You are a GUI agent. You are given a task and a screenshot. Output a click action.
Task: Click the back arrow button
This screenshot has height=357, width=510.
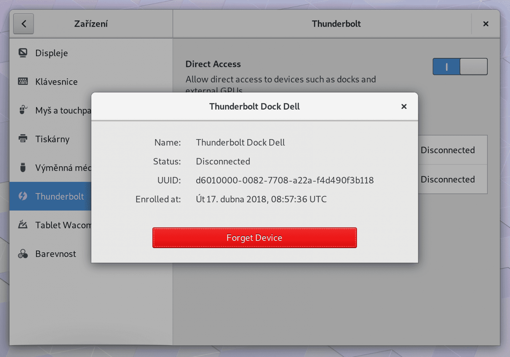[x=23, y=24]
